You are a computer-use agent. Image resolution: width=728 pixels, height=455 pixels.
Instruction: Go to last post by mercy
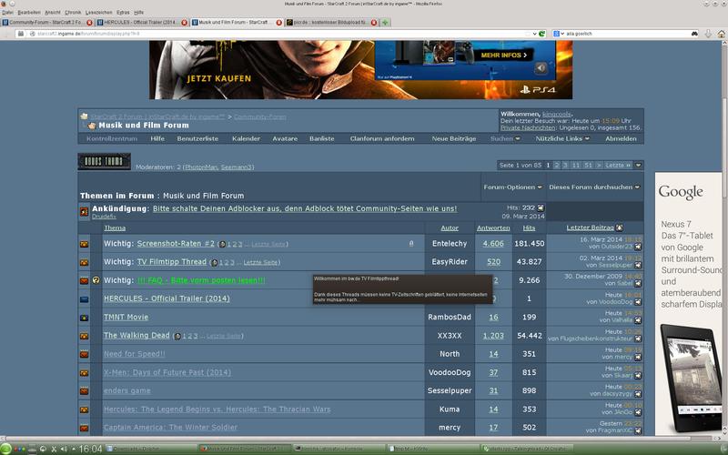[638, 357]
